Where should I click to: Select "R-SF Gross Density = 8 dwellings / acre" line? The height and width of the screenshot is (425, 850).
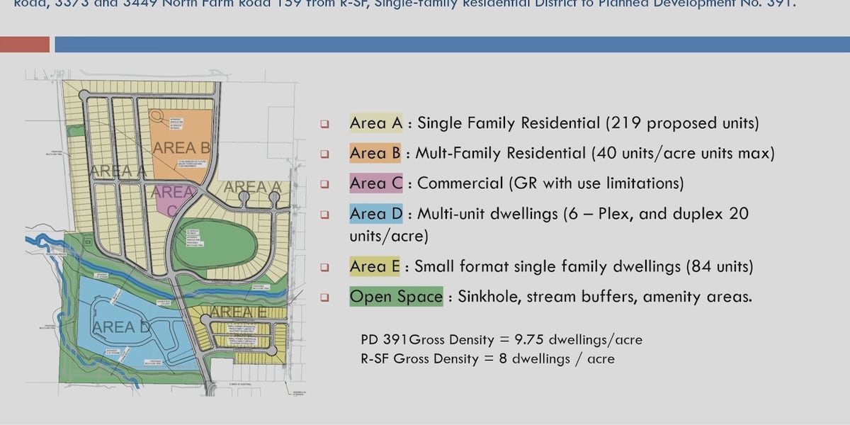tap(487, 358)
